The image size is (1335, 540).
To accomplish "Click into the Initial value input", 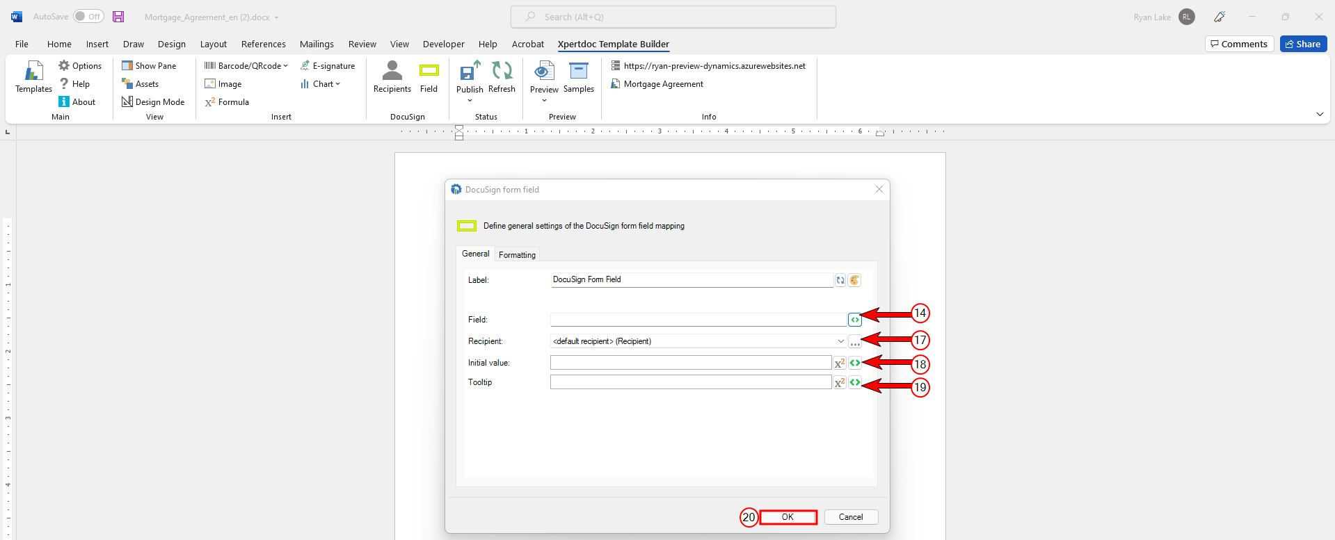I will click(691, 363).
